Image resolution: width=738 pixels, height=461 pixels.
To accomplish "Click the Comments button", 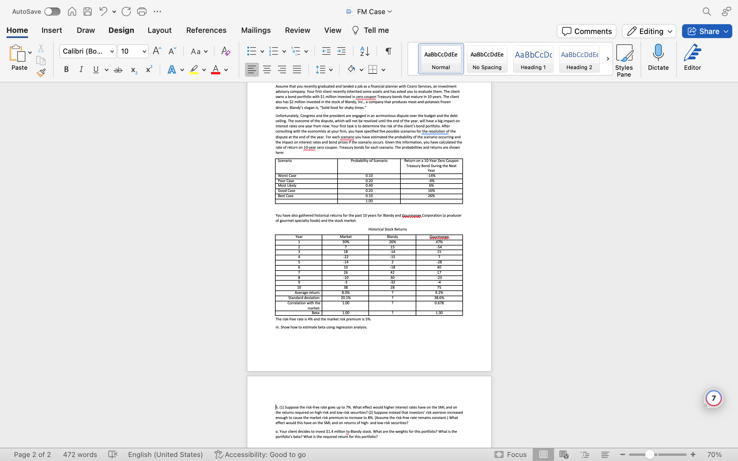I will (x=586, y=31).
